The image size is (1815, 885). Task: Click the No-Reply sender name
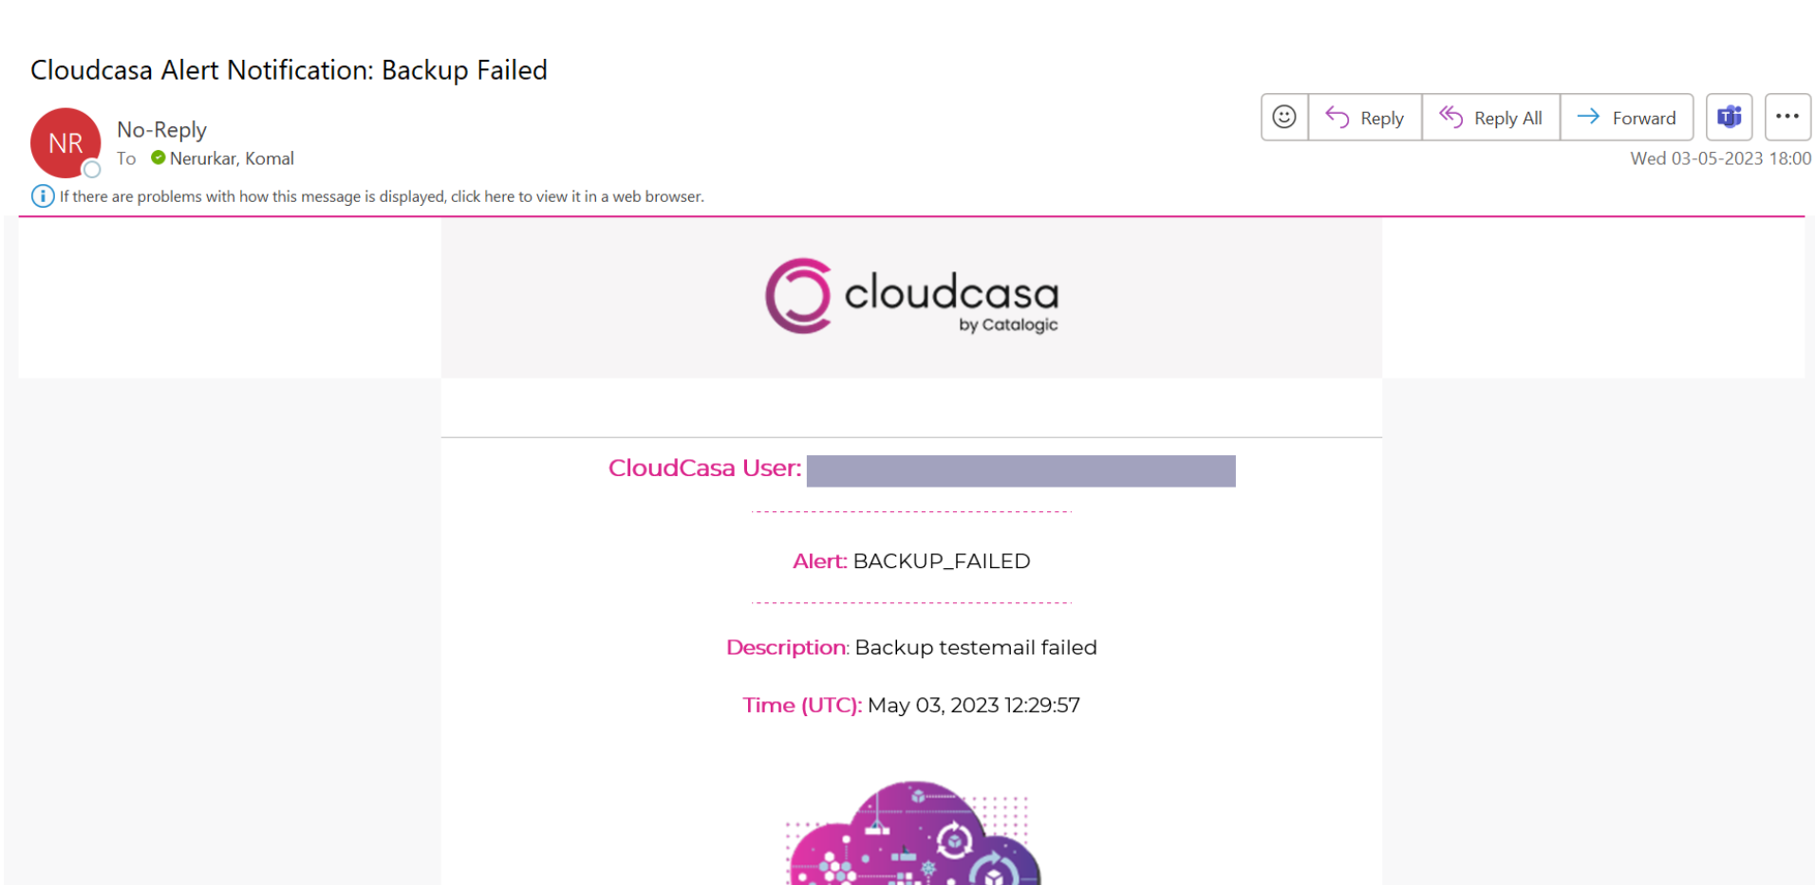tap(161, 130)
